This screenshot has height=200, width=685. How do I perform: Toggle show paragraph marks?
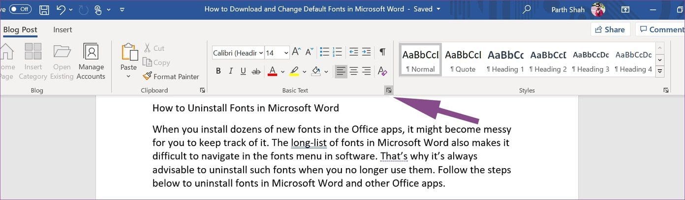[x=382, y=52]
